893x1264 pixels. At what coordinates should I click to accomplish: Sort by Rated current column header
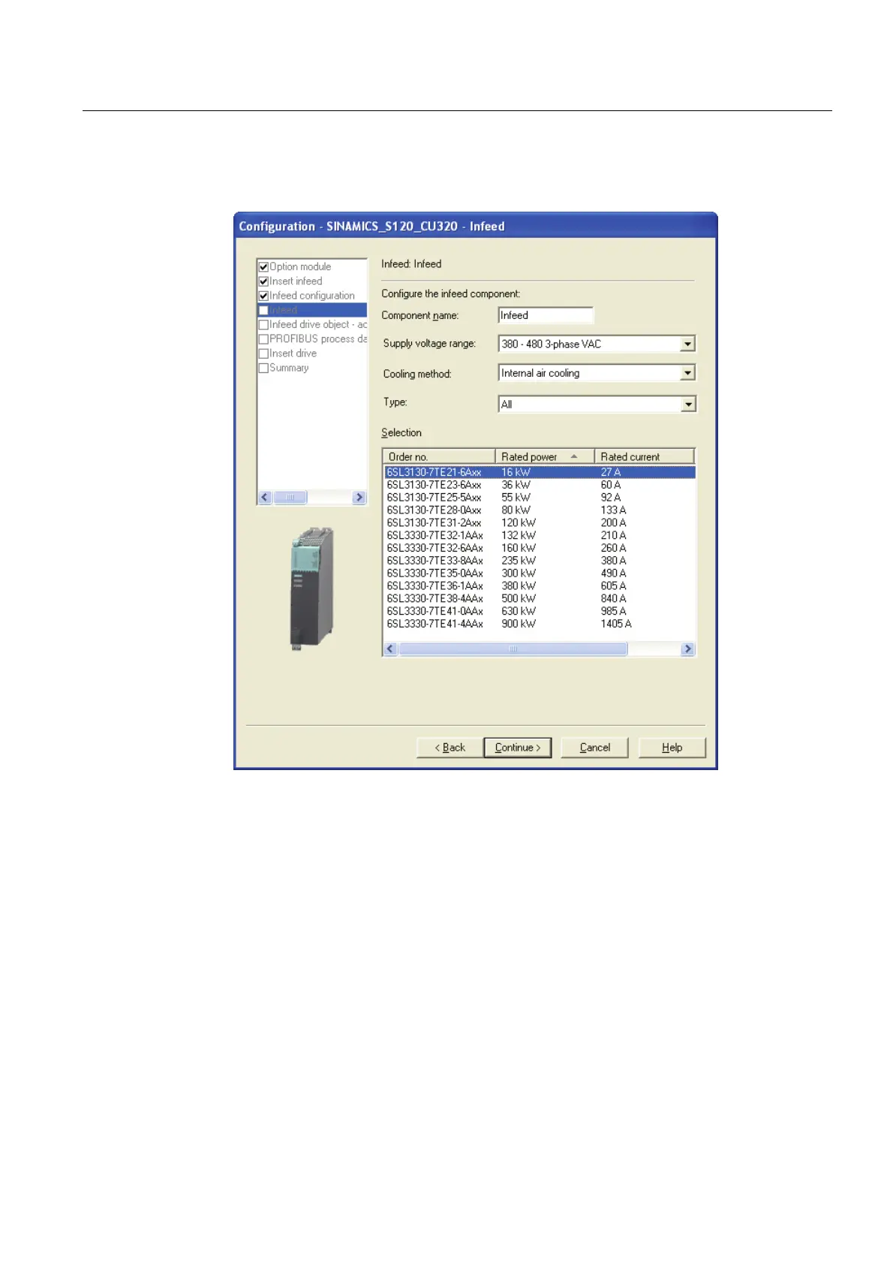pyautogui.click(x=645, y=456)
